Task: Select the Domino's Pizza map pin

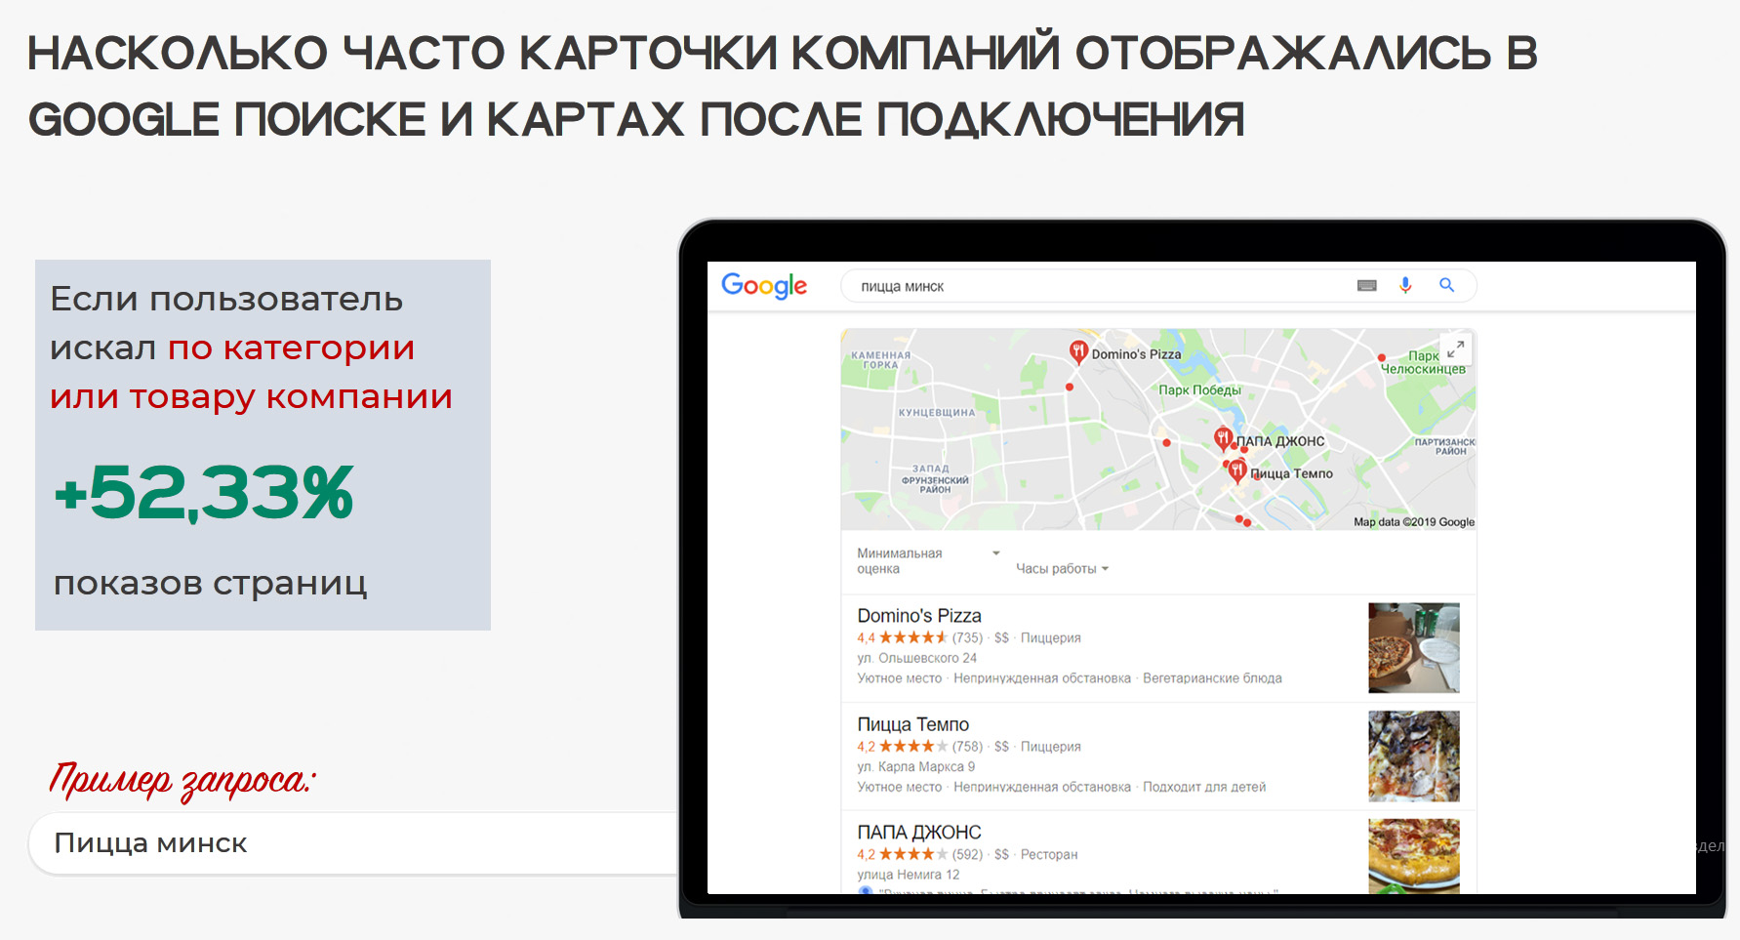Action: (x=1077, y=352)
